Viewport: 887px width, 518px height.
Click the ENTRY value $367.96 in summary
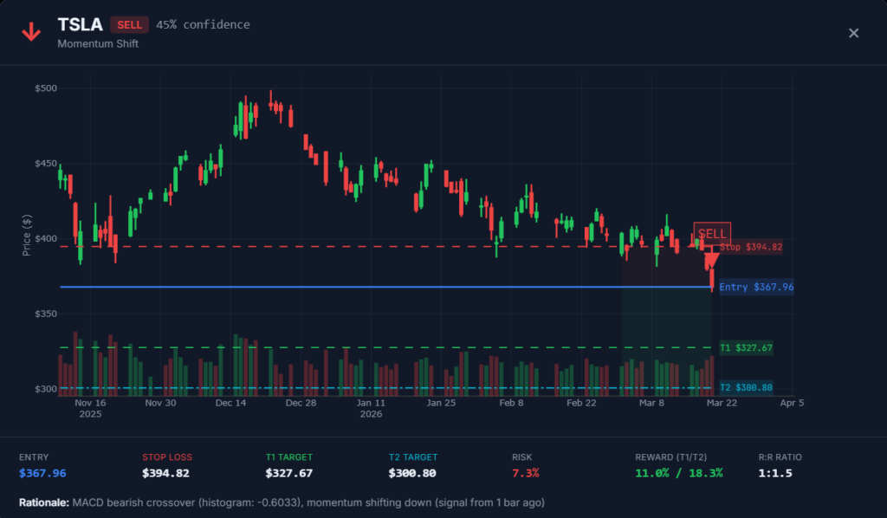point(42,473)
